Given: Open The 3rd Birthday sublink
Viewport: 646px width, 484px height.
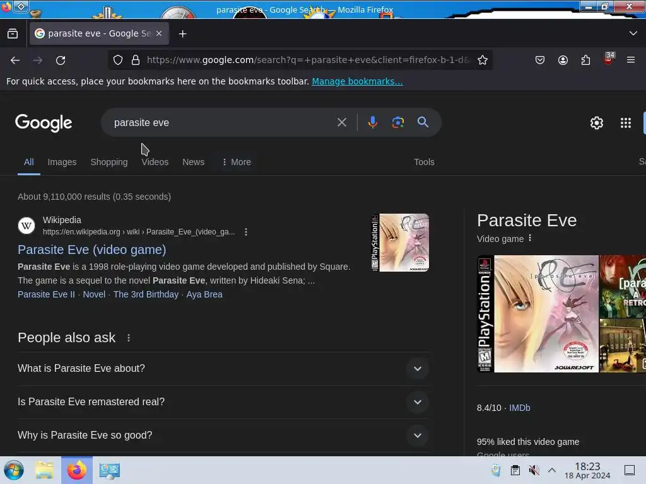Looking at the screenshot, I should pos(146,295).
